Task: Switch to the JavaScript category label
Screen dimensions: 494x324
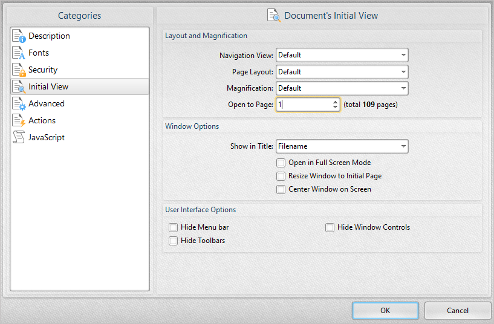Action: pos(47,138)
